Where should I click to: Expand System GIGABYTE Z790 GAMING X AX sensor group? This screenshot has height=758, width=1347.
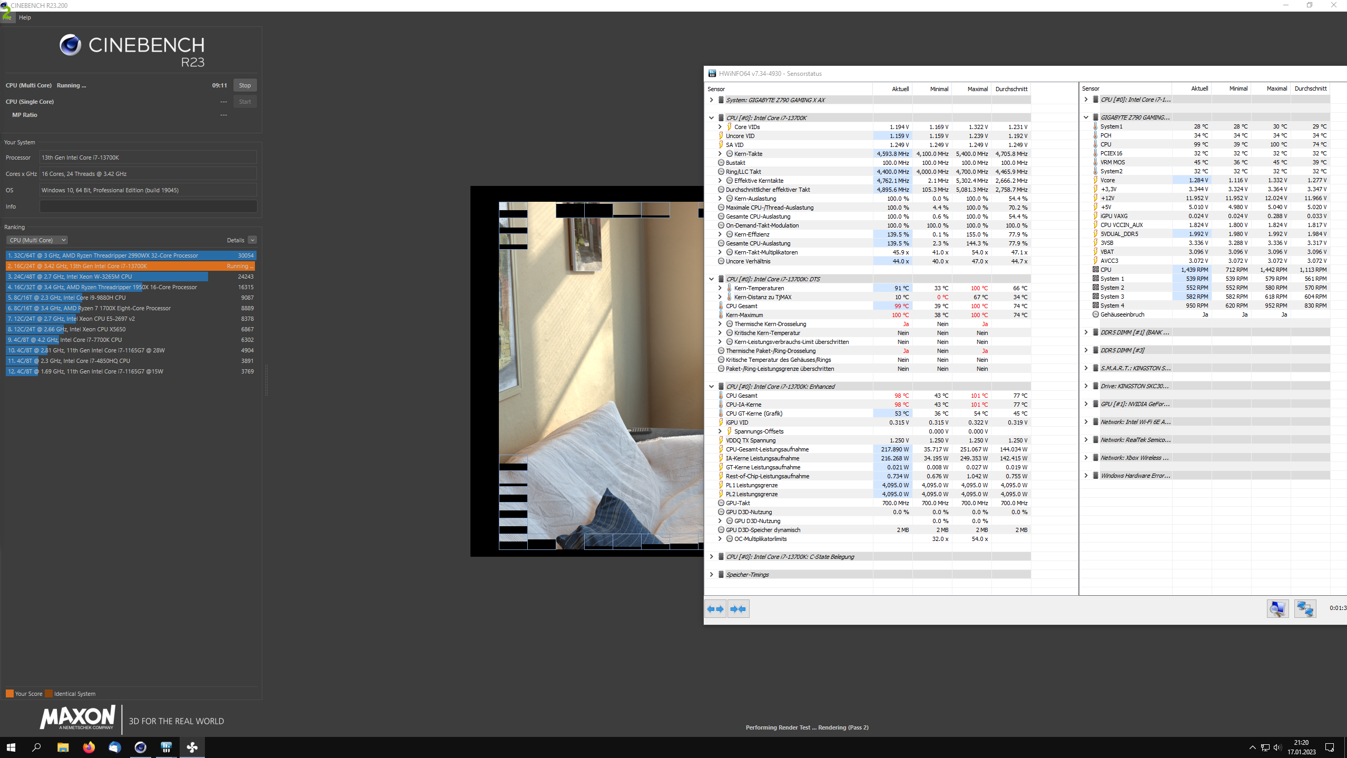[711, 100]
